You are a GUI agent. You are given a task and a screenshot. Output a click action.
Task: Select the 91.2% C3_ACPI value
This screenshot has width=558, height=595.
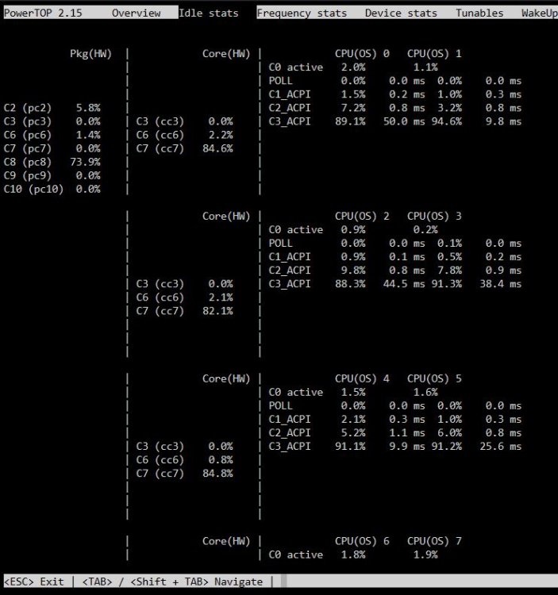coord(447,446)
